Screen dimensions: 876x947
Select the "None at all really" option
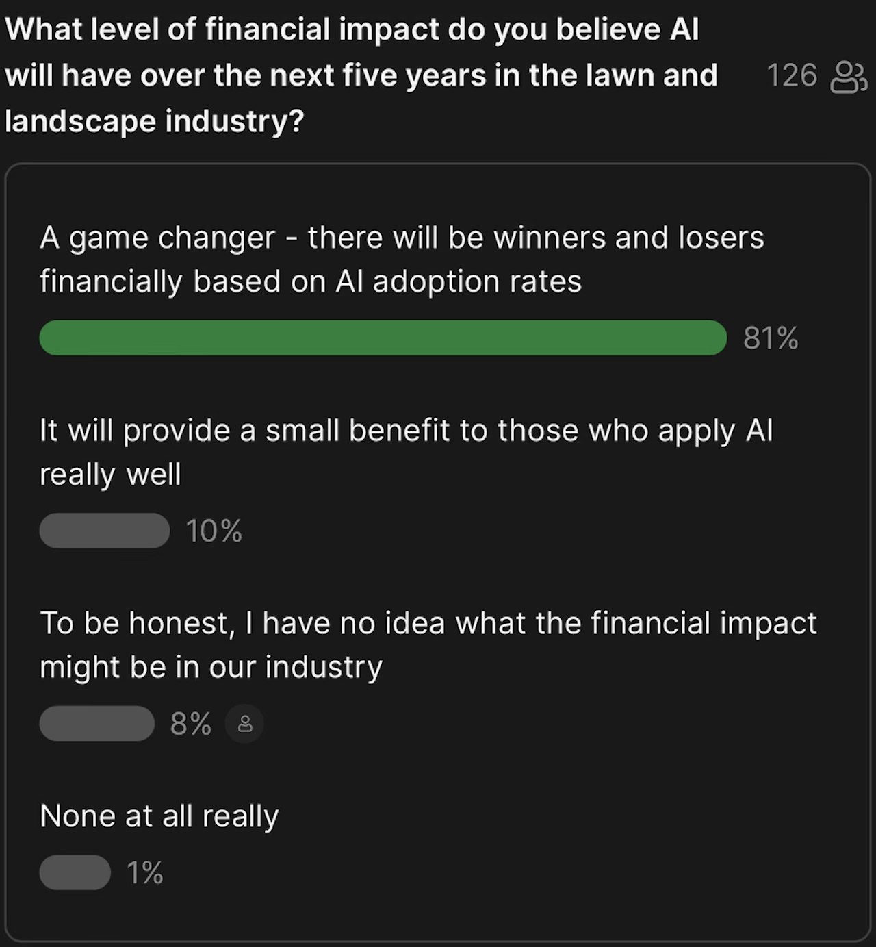coord(159,816)
